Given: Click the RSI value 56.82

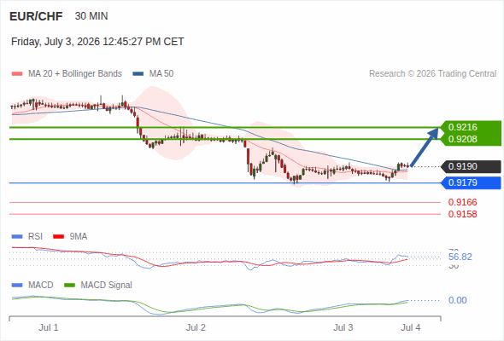Looking at the screenshot, I should pos(460,257).
